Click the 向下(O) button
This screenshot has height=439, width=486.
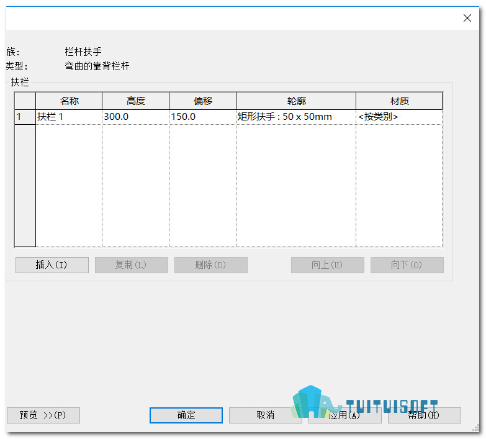tap(407, 265)
